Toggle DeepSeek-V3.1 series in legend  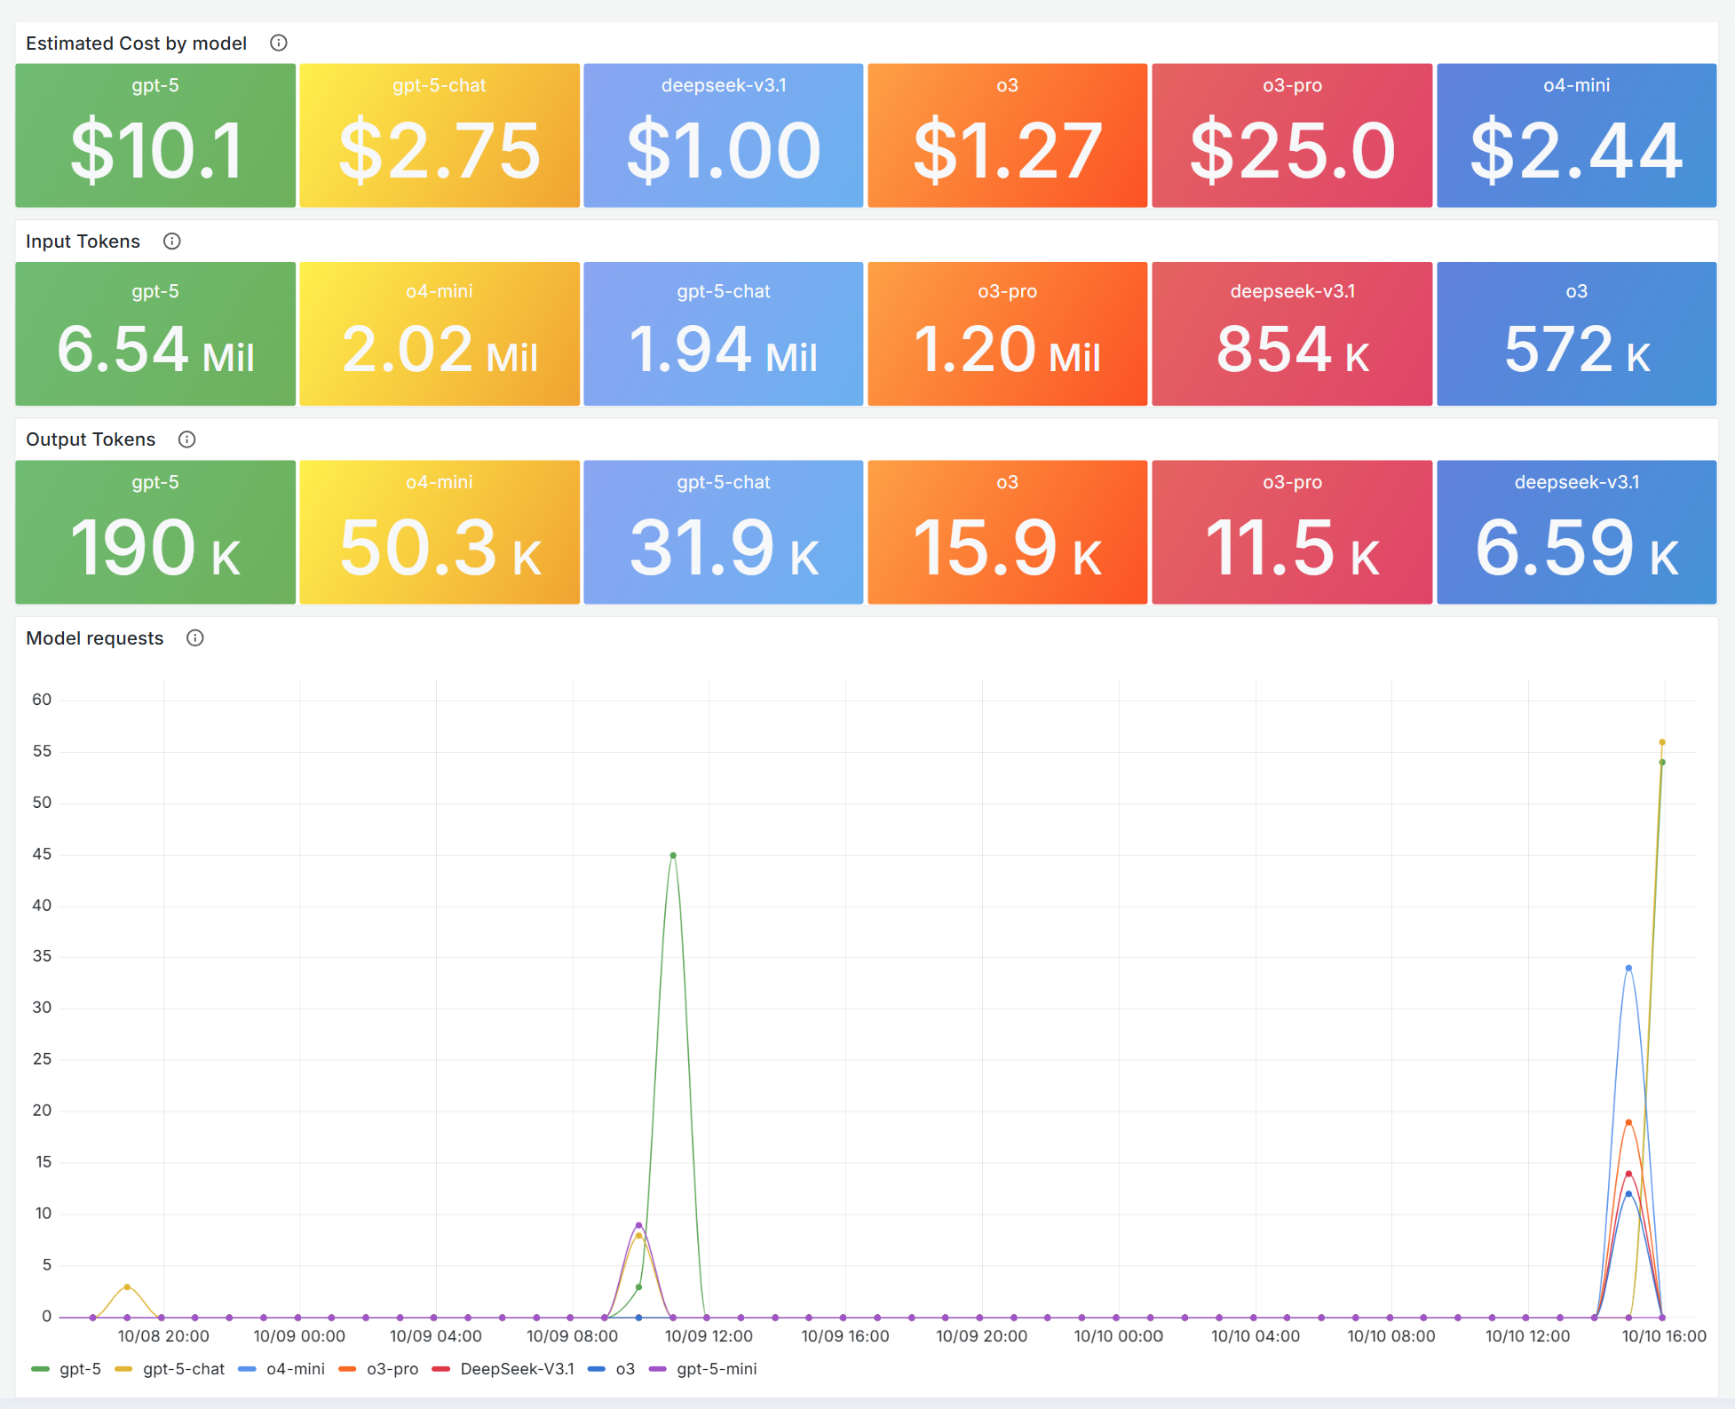[516, 1369]
